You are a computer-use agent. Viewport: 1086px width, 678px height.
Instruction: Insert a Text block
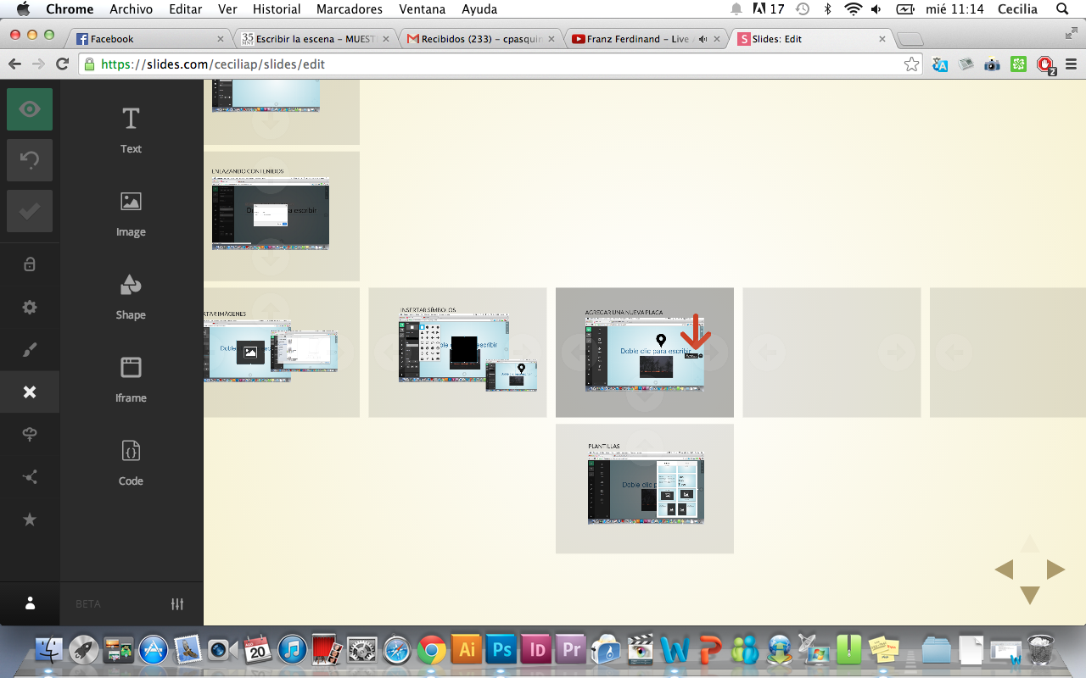[x=131, y=130]
